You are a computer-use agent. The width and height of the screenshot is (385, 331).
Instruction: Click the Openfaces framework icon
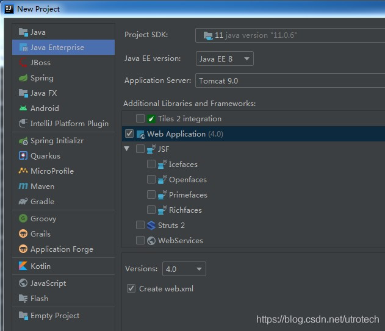[x=162, y=180]
